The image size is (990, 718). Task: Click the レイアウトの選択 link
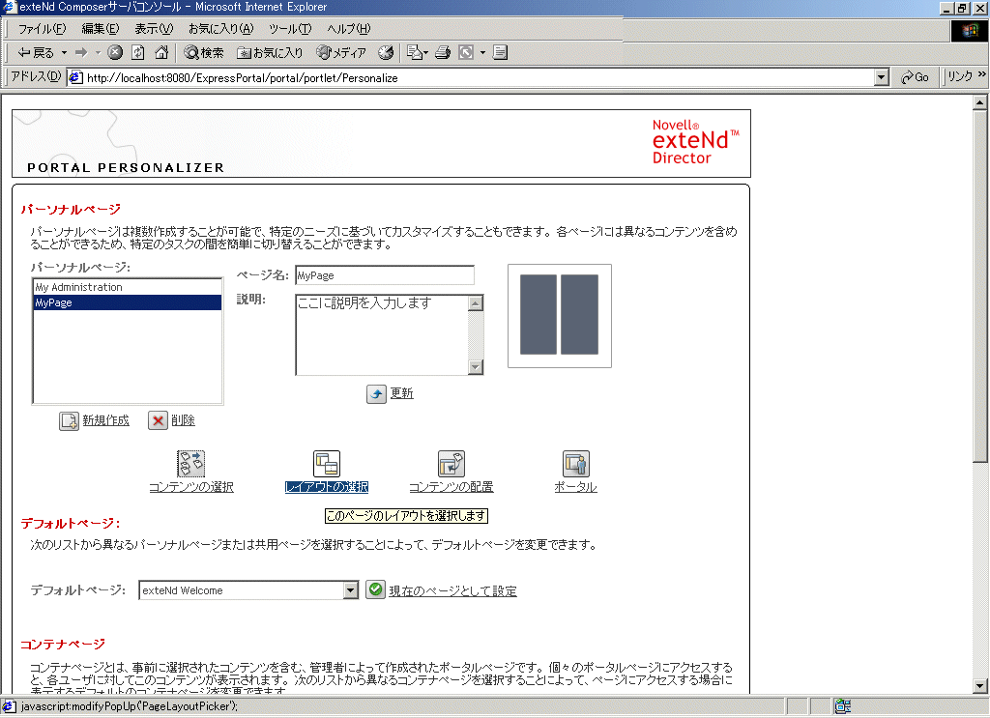327,487
